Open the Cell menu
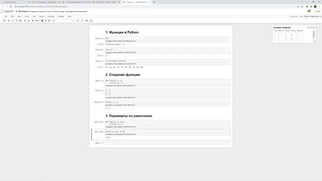The image size is (322, 181). click(x=34, y=17)
